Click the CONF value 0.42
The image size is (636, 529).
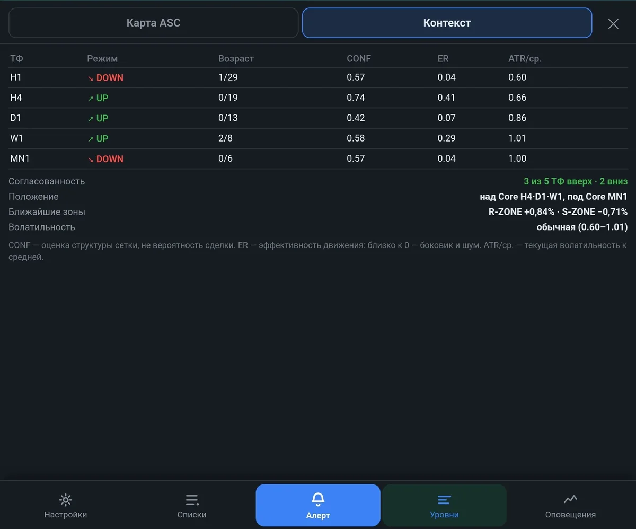(x=356, y=118)
